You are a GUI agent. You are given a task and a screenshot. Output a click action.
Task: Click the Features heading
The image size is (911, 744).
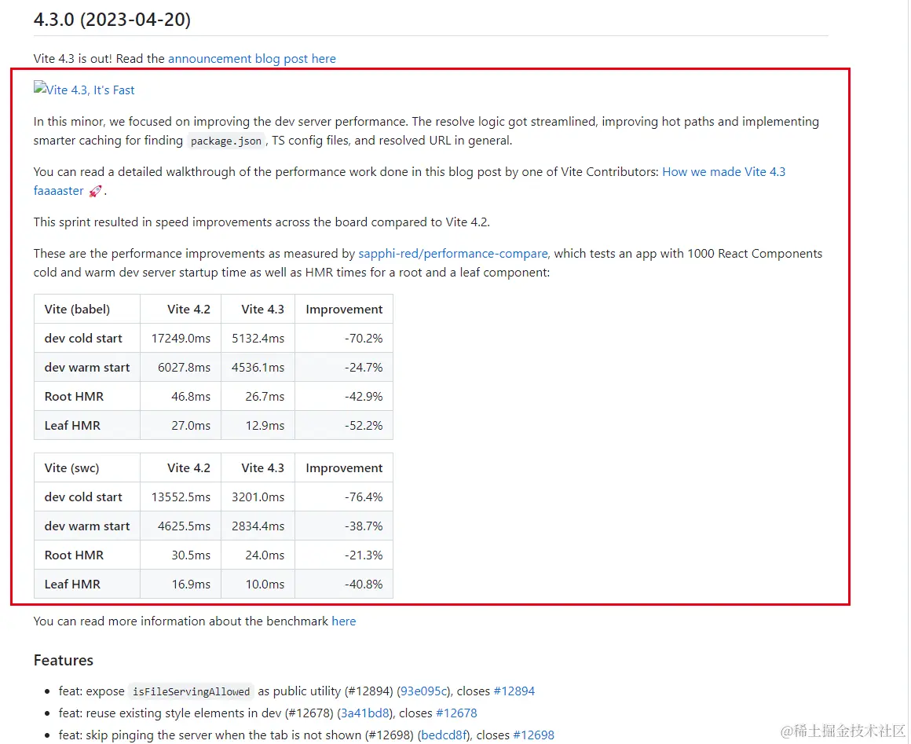click(x=64, y=660)
